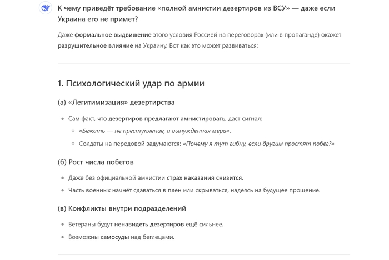389x260 pixels.
Task: Click the horizontal divider above section 1 heading
Action: [203, 64]
